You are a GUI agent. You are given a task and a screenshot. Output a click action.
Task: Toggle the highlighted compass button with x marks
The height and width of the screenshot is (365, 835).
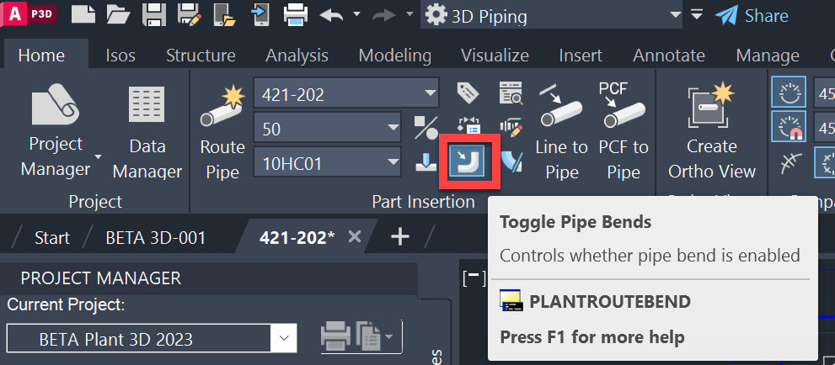point(824,163)
